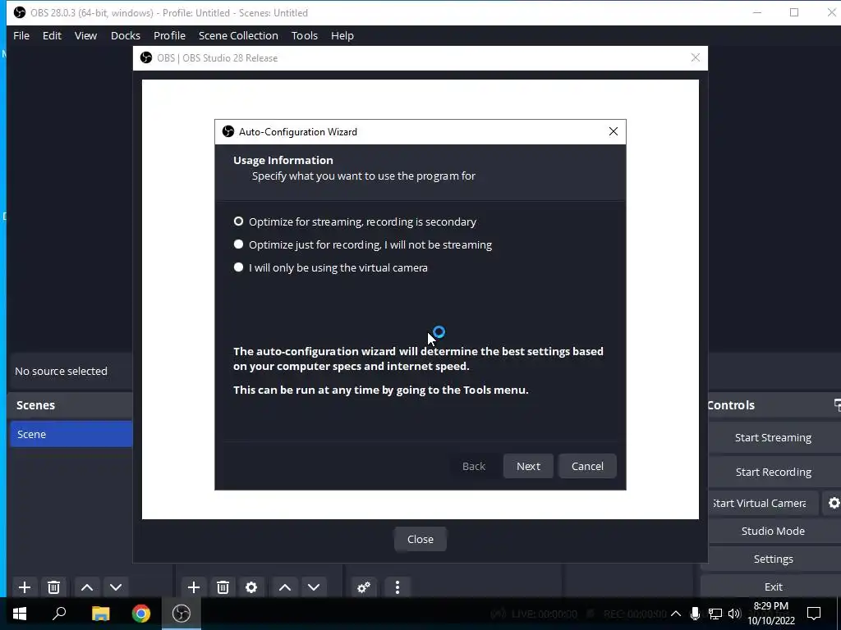
Task: Open the Edit menu
Action: (x=52, y=35)
